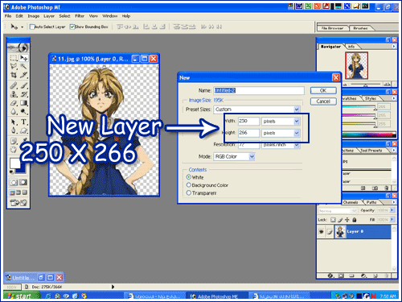Screen dimensions: 402x302
Task: Select the Rectangular Marquee tool
Action: coord(14,58)
